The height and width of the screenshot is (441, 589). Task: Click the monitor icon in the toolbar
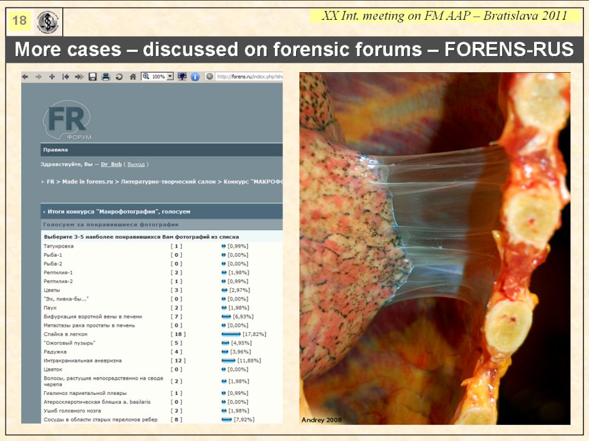click(x=182, y=77)
